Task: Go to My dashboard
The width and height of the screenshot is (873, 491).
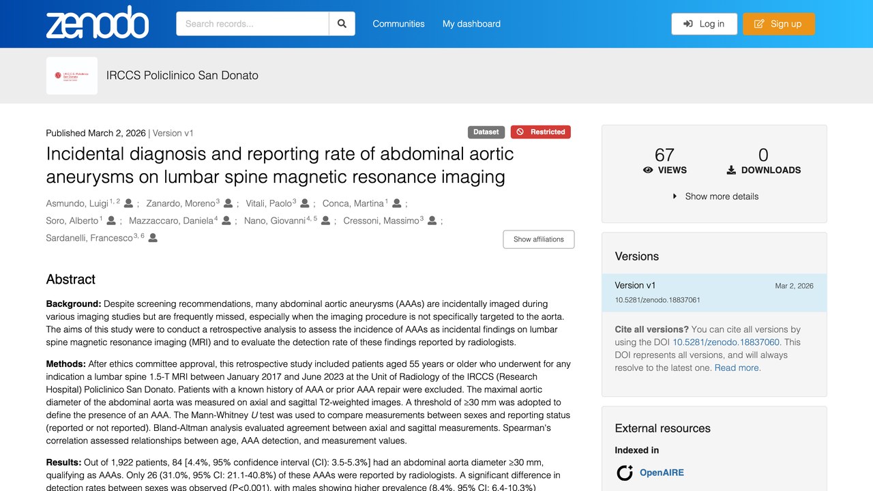Action: point(471,24)
